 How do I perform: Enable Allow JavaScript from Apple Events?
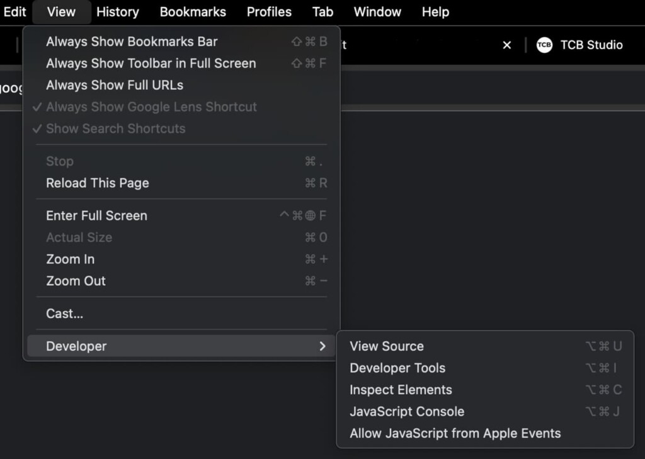455,433
